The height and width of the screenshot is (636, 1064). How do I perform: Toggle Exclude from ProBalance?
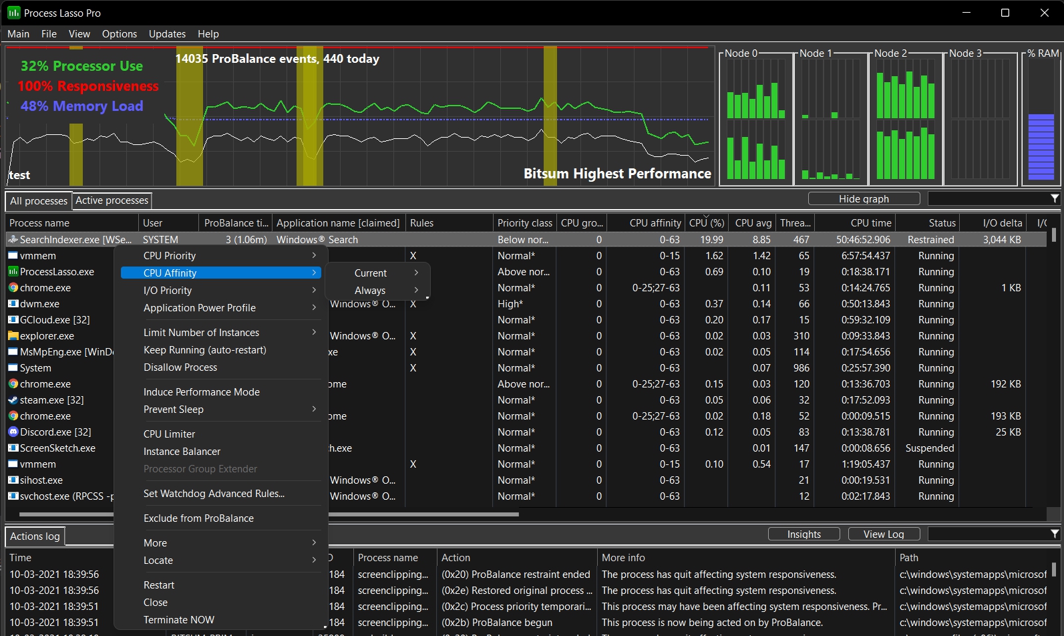(x=221, y=518)
